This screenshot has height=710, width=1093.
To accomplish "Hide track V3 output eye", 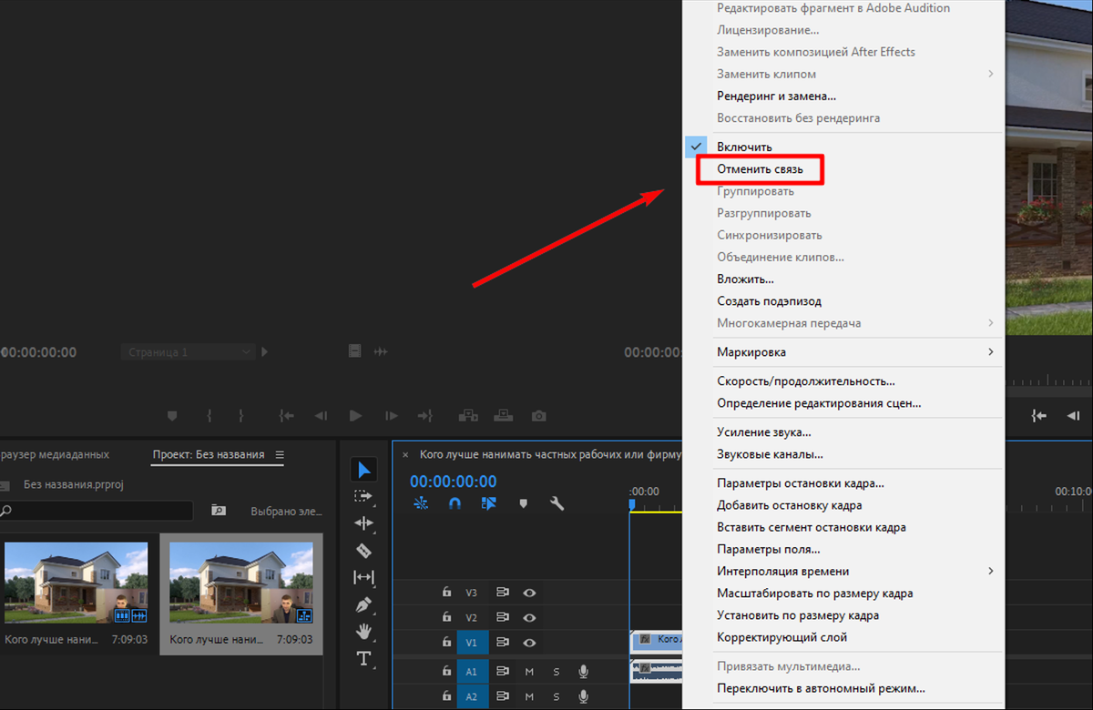I will [x=529, y=592].
